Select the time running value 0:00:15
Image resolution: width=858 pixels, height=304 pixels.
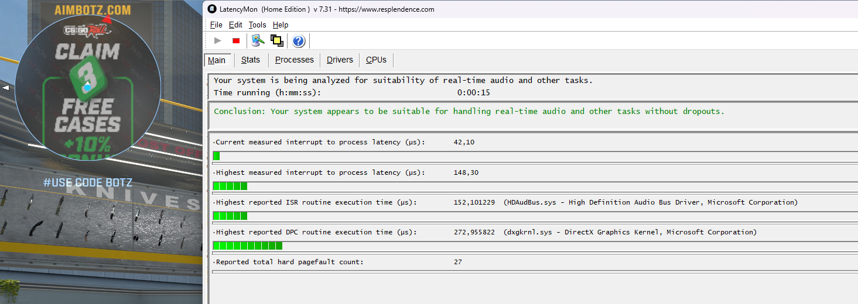[473, 92]
